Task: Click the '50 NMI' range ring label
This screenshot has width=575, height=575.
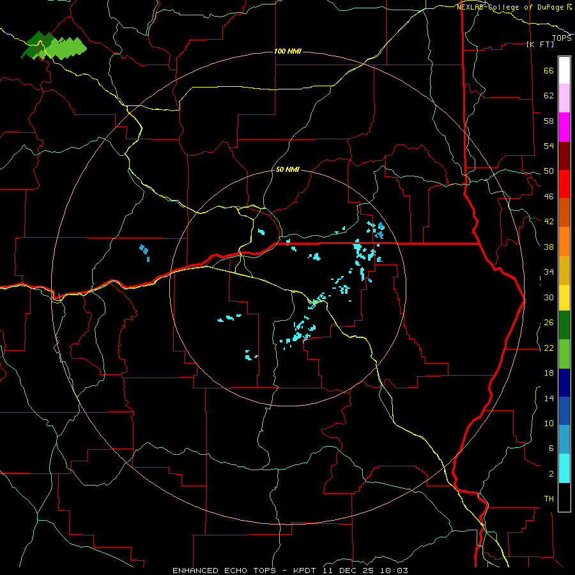Action: (x=287, y=169)
